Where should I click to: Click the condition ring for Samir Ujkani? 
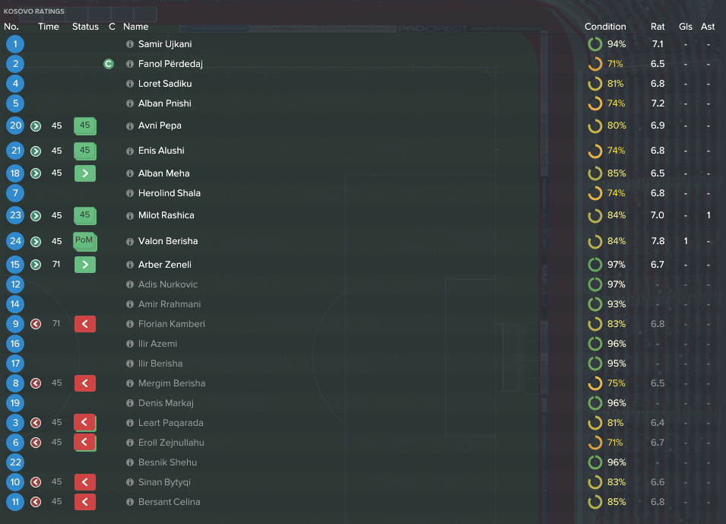595,44
